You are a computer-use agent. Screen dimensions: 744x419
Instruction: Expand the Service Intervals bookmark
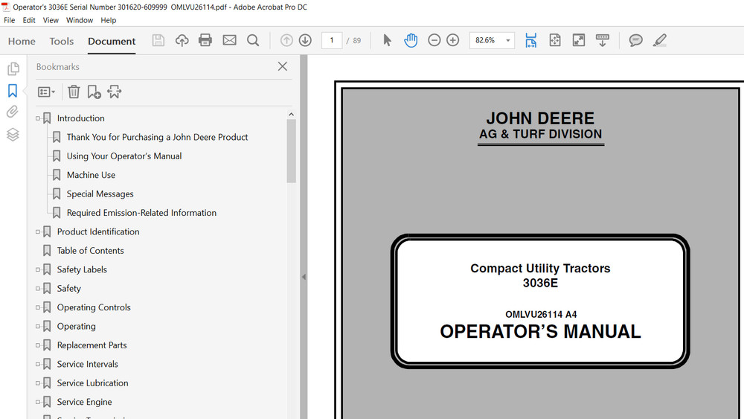[38, 364]
